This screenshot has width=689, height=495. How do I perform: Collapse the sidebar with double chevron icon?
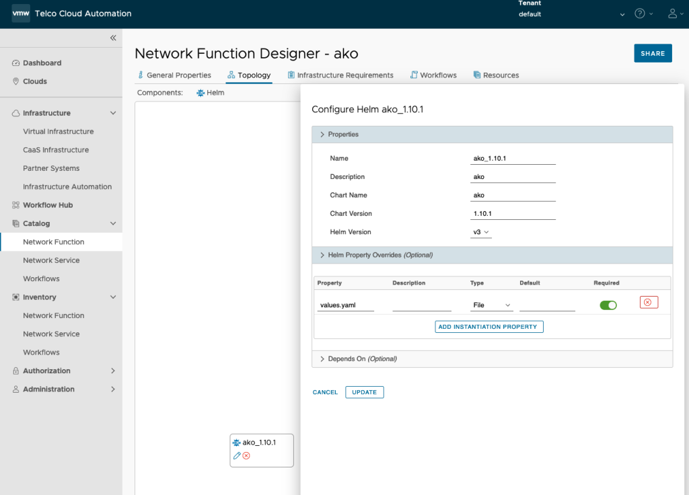point(113,38)
